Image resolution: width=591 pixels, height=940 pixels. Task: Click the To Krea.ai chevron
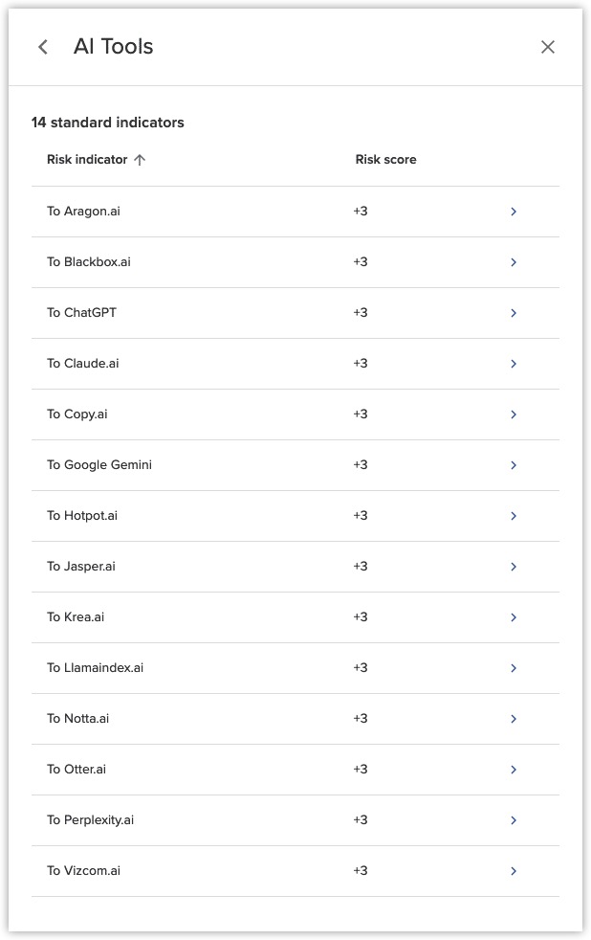tap(514, 617)
